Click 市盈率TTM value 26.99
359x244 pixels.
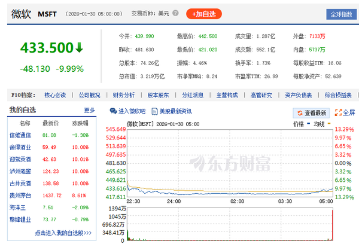pyautogui.click(x=271, y=77)
